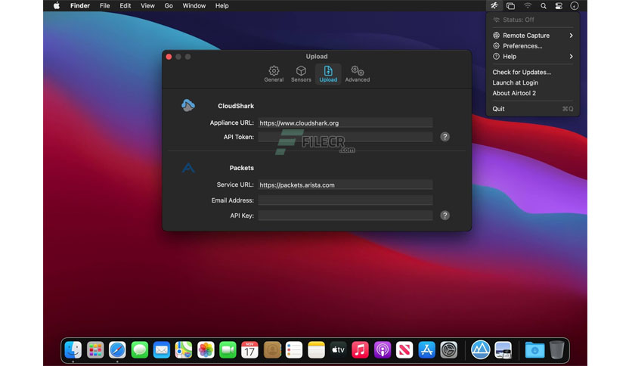632x366 pixels.
Task: Click the Packets Service URL field
Action: point(345,185)
